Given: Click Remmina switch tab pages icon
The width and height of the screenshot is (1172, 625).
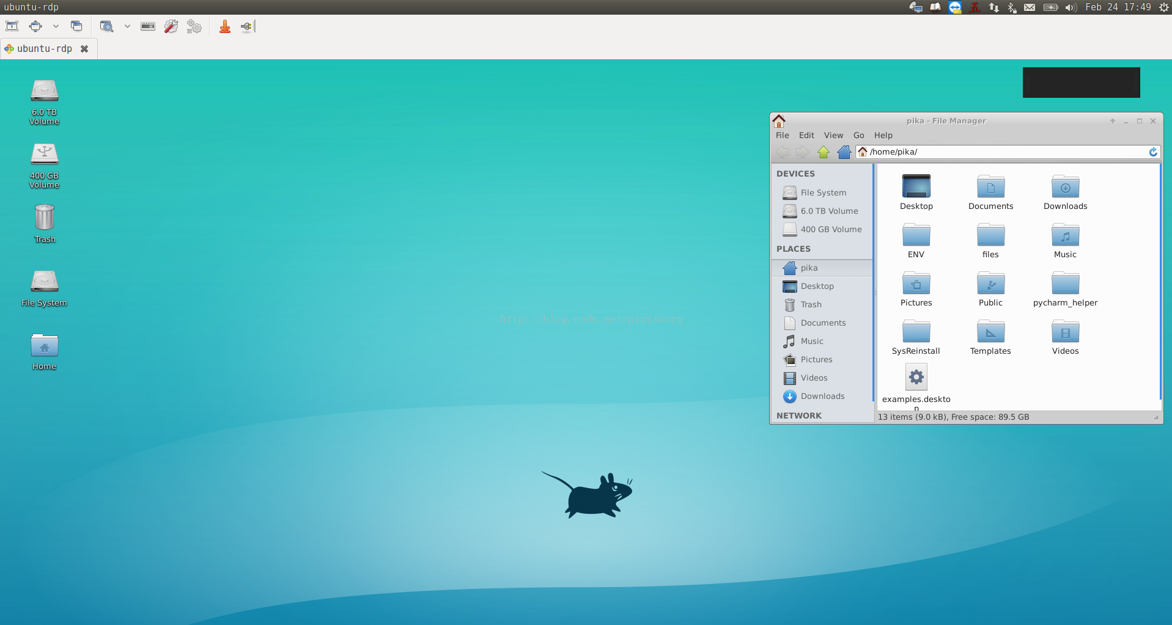Looking at the screenshot, I should pyautogui.click(x=76, y=26).
